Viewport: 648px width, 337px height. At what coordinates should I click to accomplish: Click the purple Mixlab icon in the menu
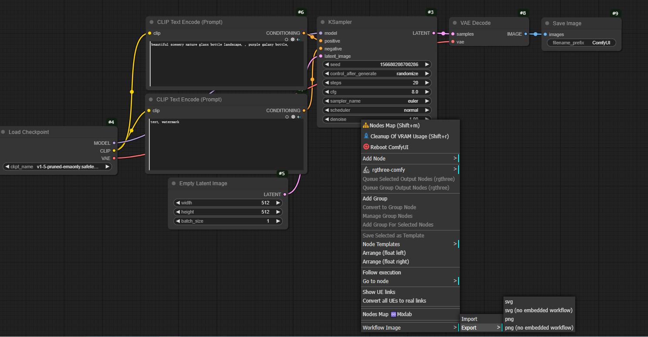pos(393,314)
